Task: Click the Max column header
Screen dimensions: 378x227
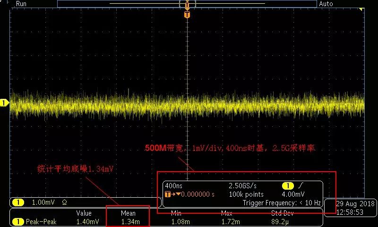Action: [227, 213]
